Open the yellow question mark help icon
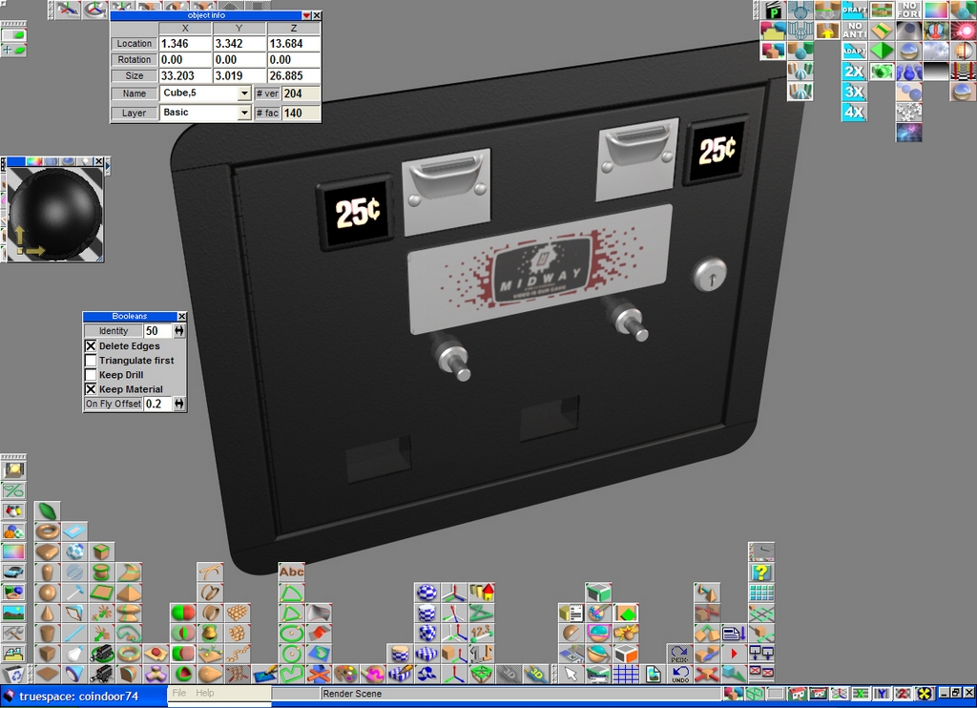This screenshot has width=977, height=708. click(x=760, y=573)
